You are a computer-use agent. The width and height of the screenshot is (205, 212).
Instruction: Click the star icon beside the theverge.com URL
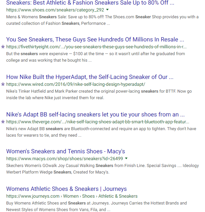[3, 122]
